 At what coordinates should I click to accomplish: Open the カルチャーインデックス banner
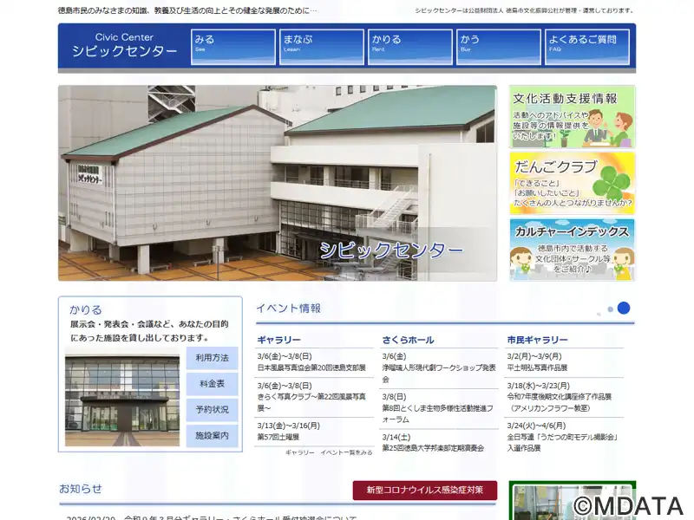[573, 250]
